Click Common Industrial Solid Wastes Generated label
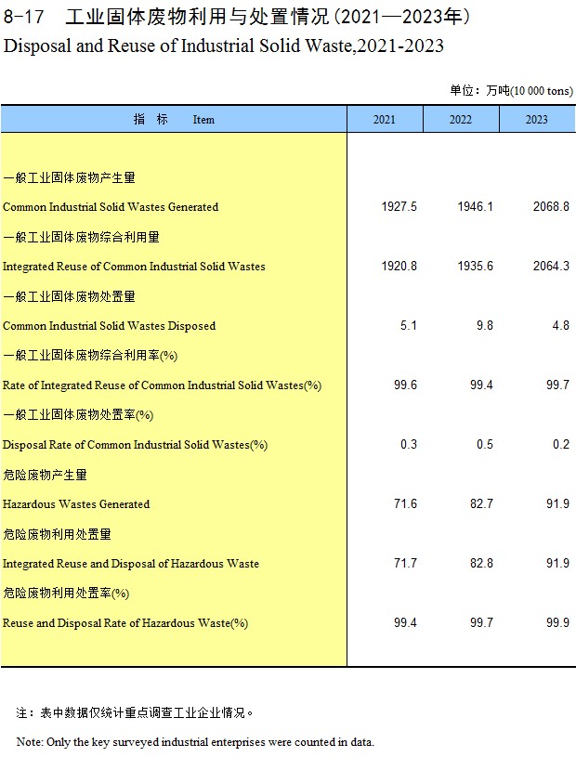 [x=111, y=207]
